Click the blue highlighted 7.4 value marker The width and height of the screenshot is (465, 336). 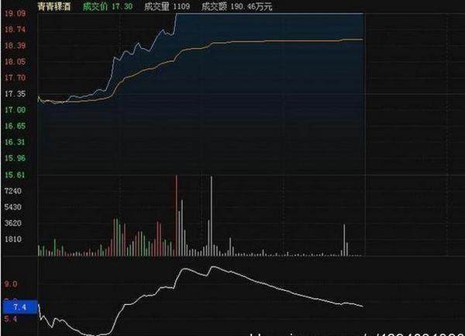tap(20, 307)
